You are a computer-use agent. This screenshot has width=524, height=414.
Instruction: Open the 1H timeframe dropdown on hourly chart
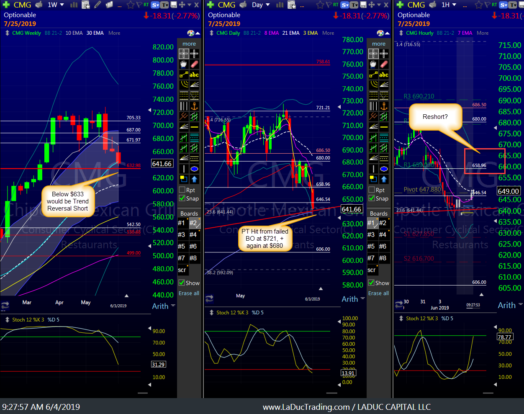tap(449, 5)
